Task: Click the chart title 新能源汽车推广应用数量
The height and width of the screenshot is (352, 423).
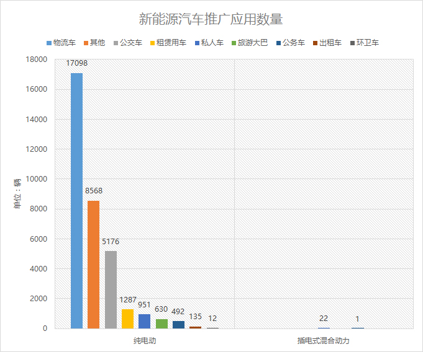Action: [211, 20]
